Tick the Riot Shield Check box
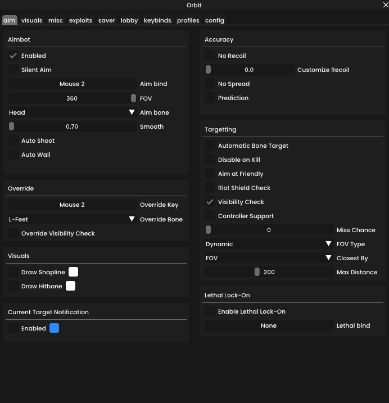 (x=210, y=188)
